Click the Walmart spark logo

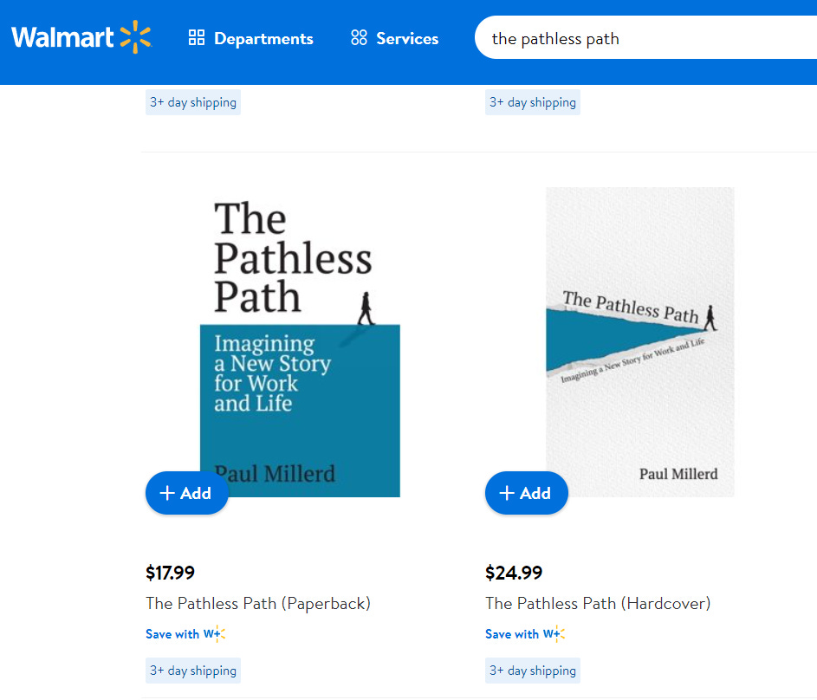(x=135, y=37)
